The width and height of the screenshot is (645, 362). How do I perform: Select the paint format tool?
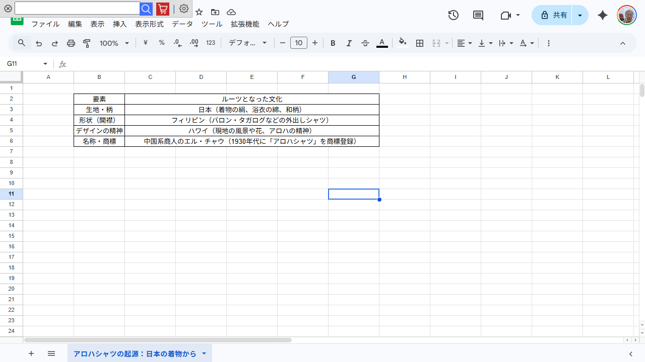click(x=87, y=43)
